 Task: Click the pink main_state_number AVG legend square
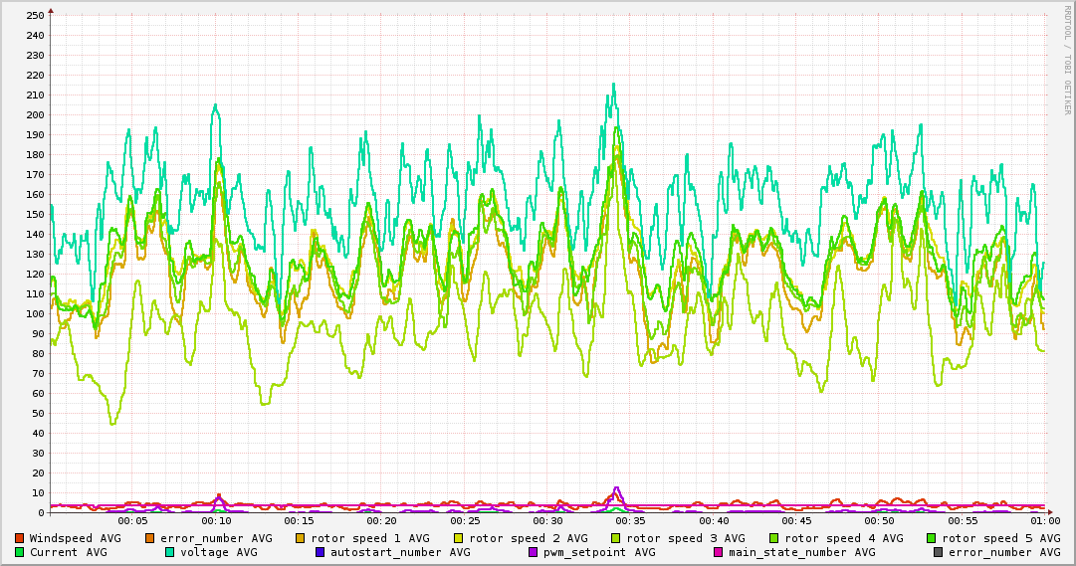[x=719, y=552]
